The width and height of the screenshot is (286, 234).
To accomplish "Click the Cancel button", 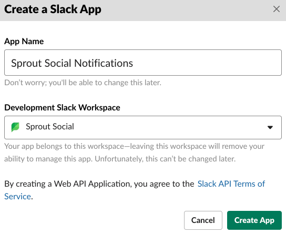I will pyautogui.click(x=203, y=220).
